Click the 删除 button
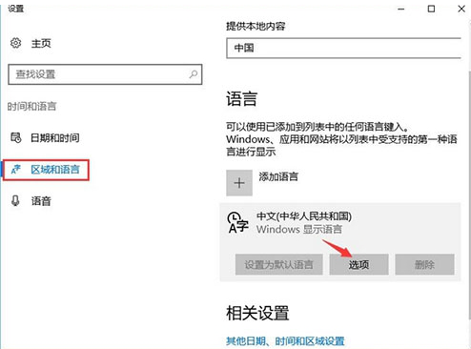Viewport: 471px width, 349px height. tap(424, 264)
